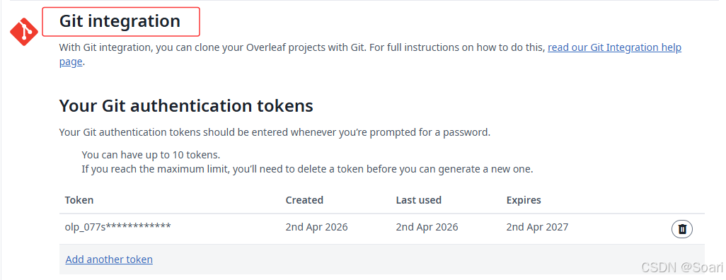The height and width of the screenshot is (280, 726).
Task: Click Add another token
Action: [109, 259]
